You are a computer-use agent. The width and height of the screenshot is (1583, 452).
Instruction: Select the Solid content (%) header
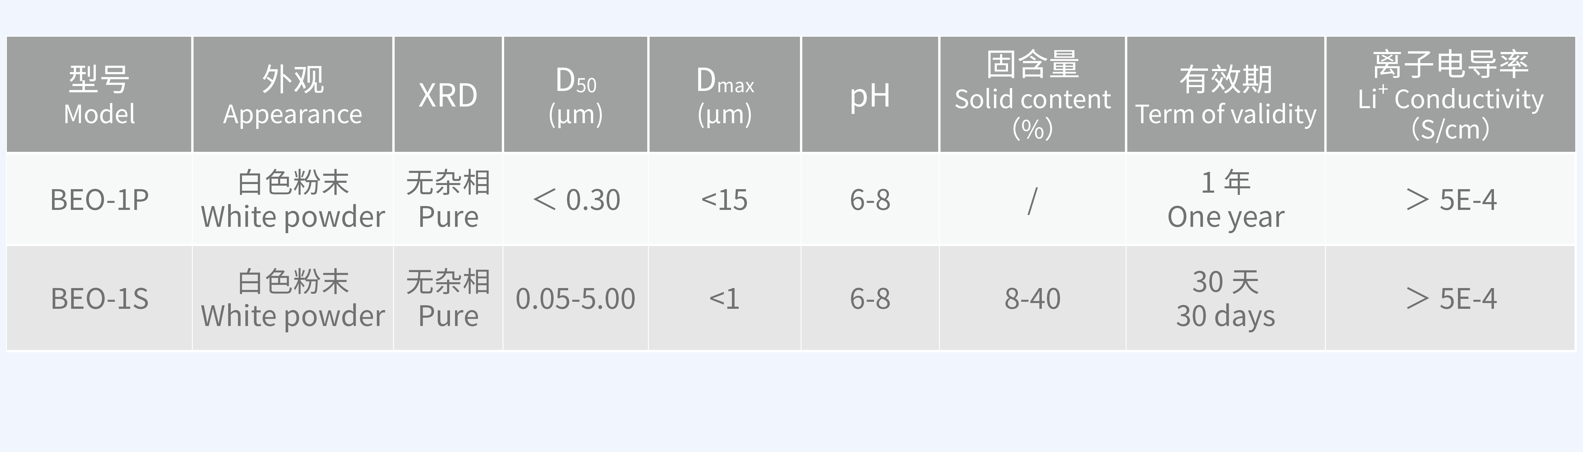[1032, 95]
